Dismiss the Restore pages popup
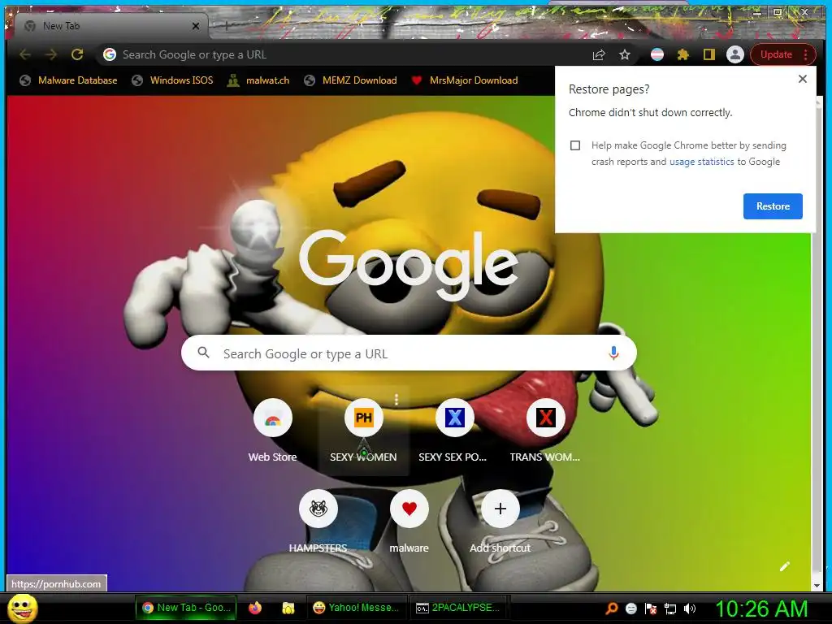 pos(802,79)
